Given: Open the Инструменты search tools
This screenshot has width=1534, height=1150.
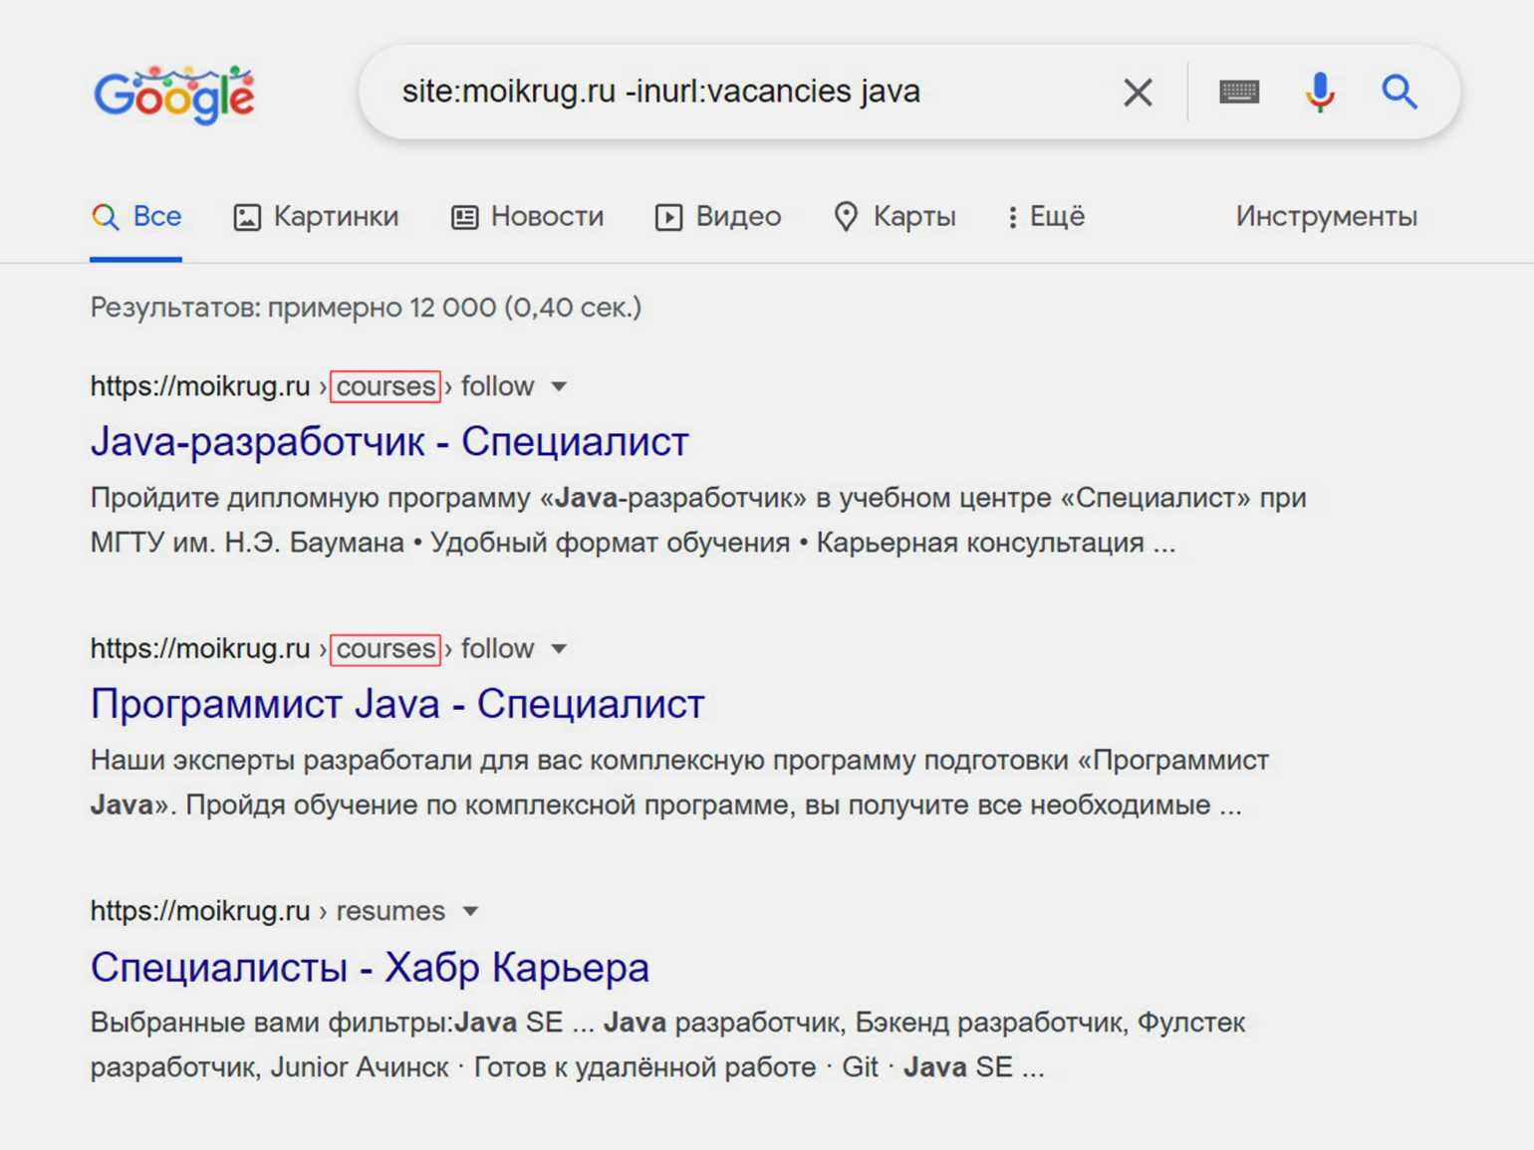Looking at the screenshot, I should pyautogui.click(x=1326, y=217).
